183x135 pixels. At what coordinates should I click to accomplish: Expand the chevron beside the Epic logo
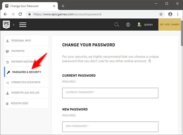(x=14, y=25)
